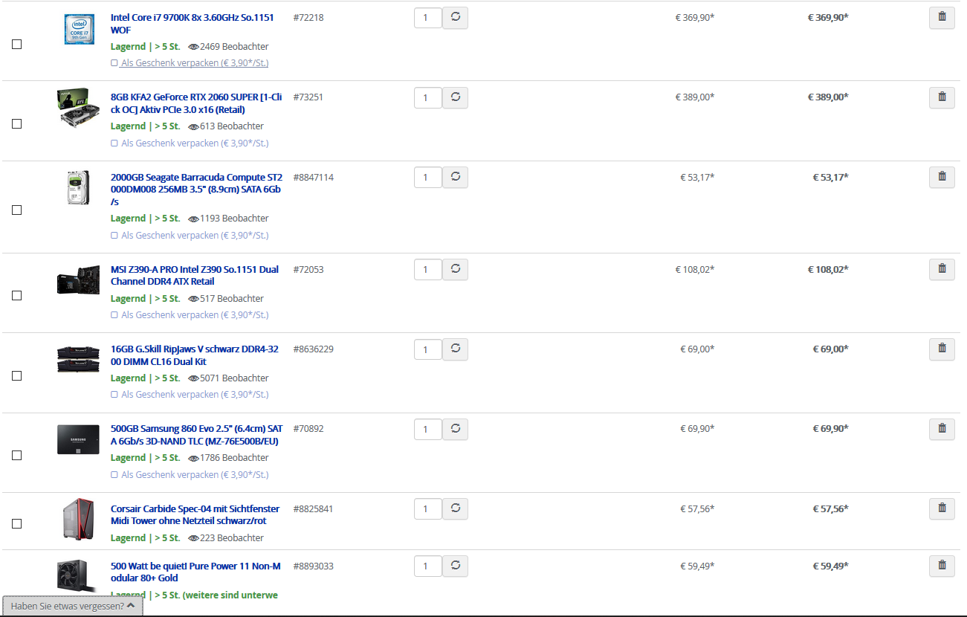Remove the Samsung 860 Evo SSD
The width and height of the screenshot is (967, 617).
pyautogui.click(x=942, y=429)
